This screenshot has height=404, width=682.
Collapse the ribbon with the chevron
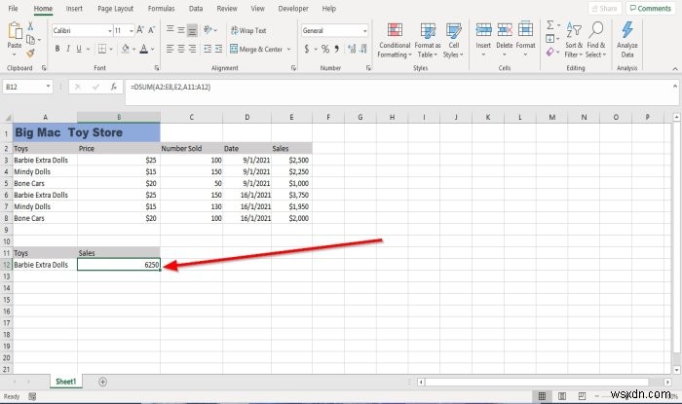tap(675, 69)
